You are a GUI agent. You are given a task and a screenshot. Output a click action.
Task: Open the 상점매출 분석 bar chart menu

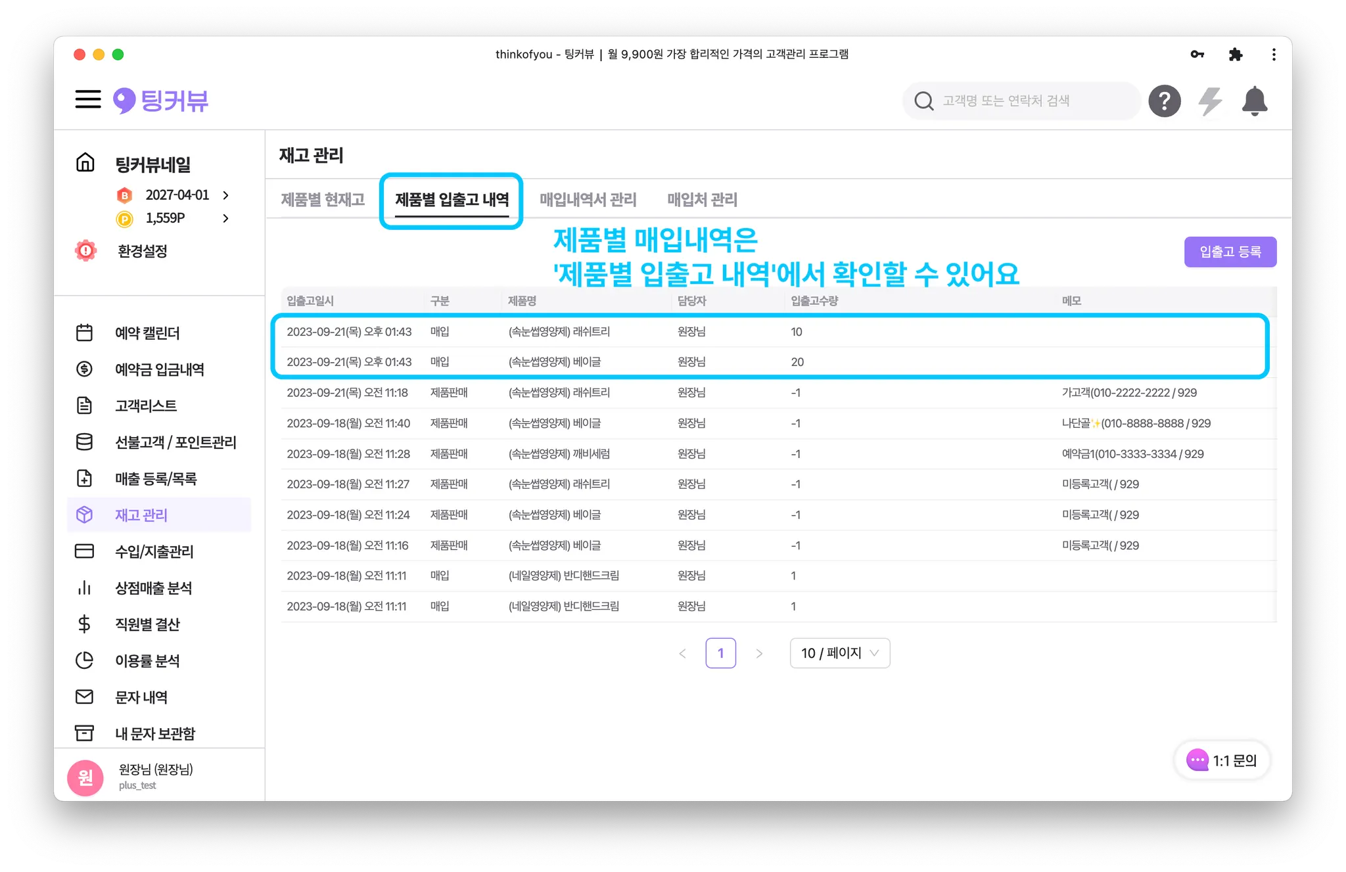coord(153,588)
